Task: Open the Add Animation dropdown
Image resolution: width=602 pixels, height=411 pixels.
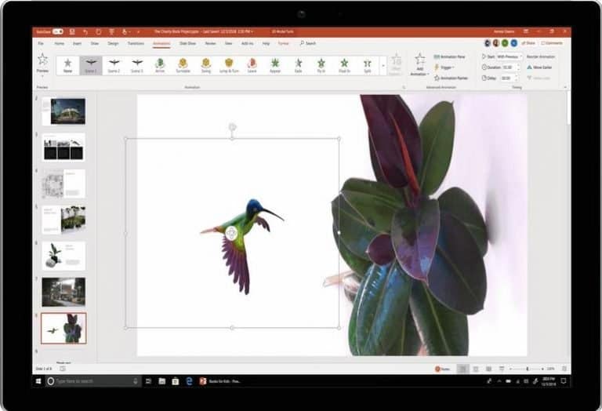Action: point(419,64)
